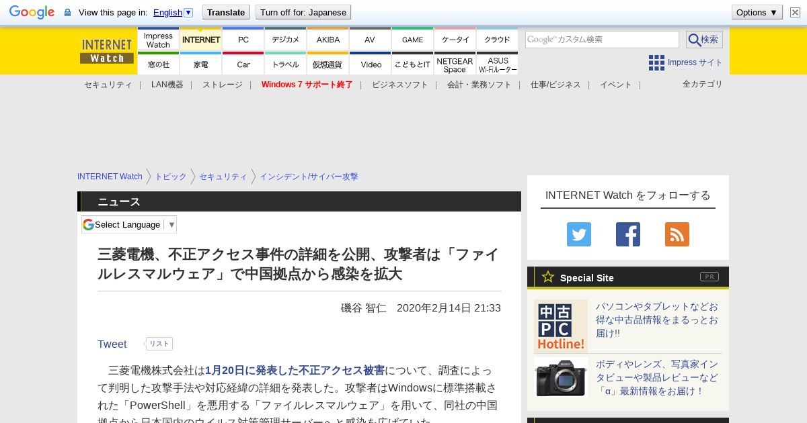807x423 pixels.
Task: Open the トラベル tab
Action: pos(286,64)
